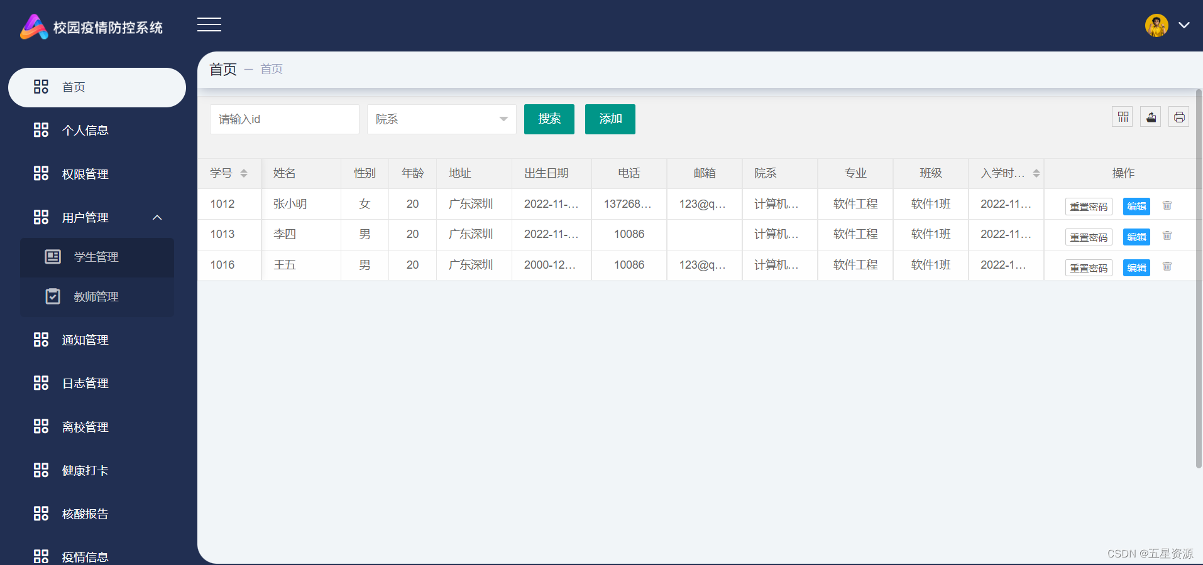
Task: Click the hamburger menu toggle icon
Action: coord(209,24)
